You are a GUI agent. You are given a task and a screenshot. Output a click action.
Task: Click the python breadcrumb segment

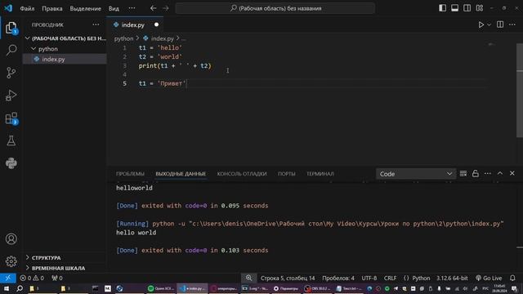click(123, 38)
